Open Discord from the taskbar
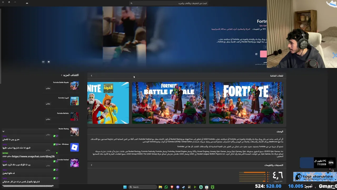This screenshot has width=337, height=190. pos(178,187)
